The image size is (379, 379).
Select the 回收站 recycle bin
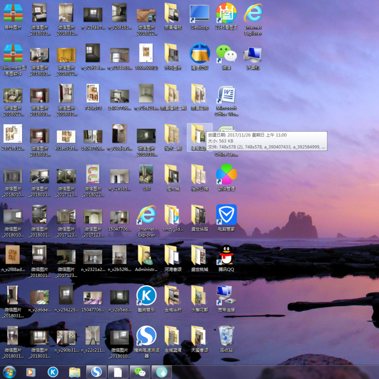(226, 336)
